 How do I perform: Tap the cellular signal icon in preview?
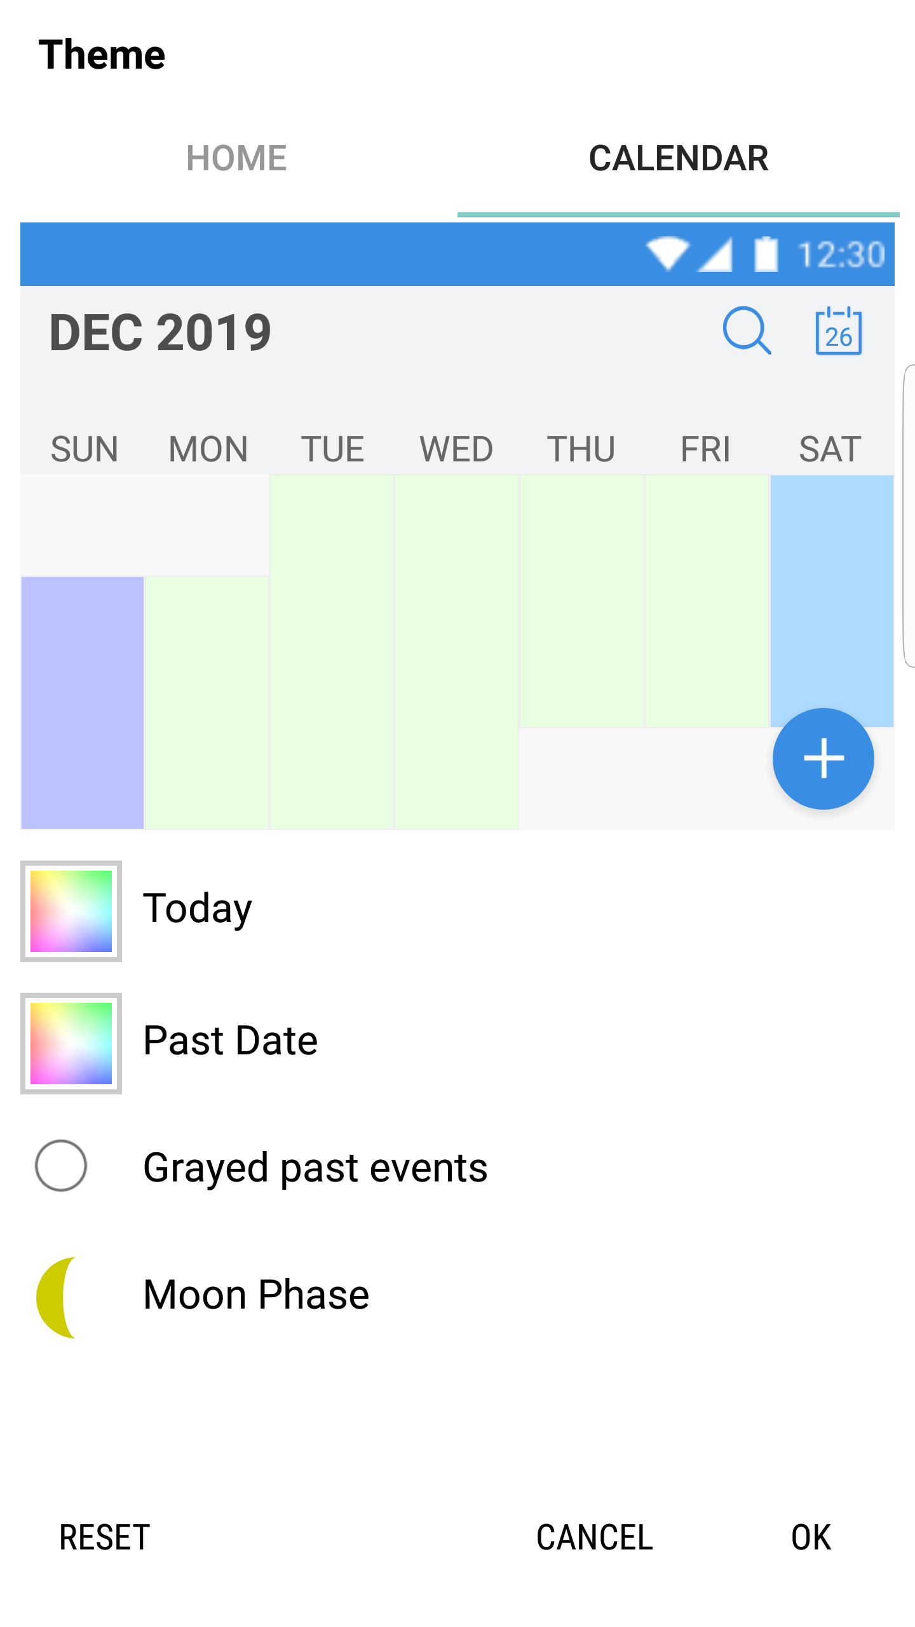(x=716, y=254)
